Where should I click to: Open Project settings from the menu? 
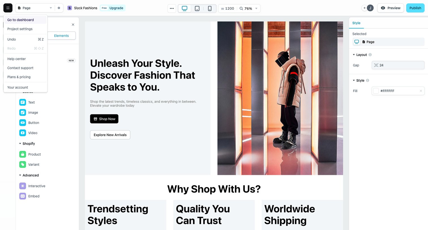click(x=25, y=29)
